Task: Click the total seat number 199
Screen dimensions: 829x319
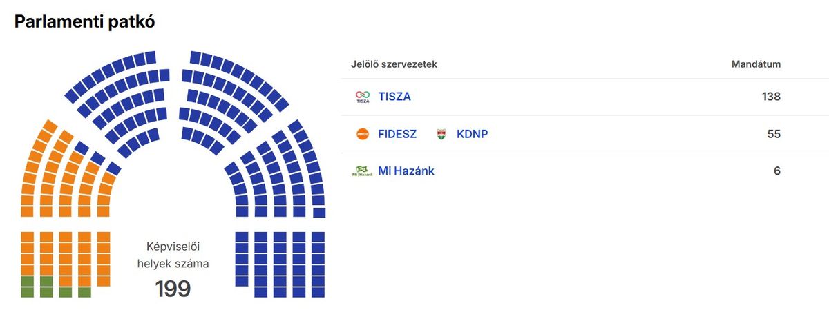Action: tap(173, 289)
